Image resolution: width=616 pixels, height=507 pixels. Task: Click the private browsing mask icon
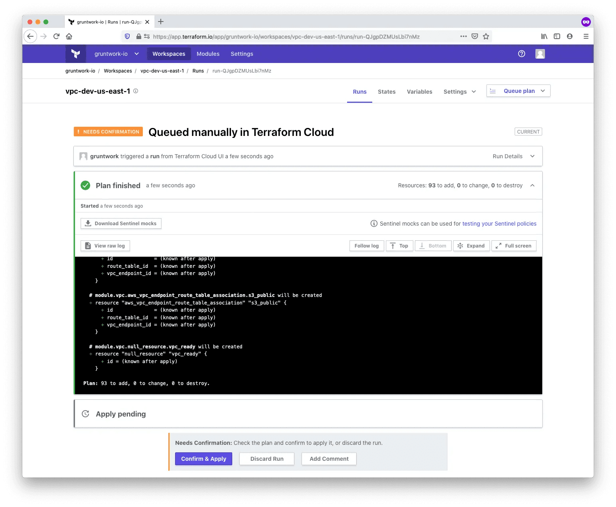[586, 22]
